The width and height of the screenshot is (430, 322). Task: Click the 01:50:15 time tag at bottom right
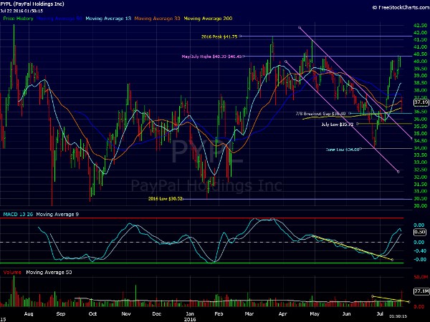[398, 316]
